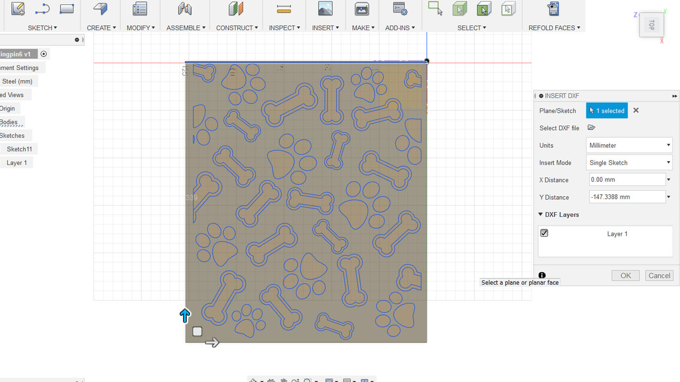
Task: Open the X Distance dropdown arrow
Action: click(669, 180)
